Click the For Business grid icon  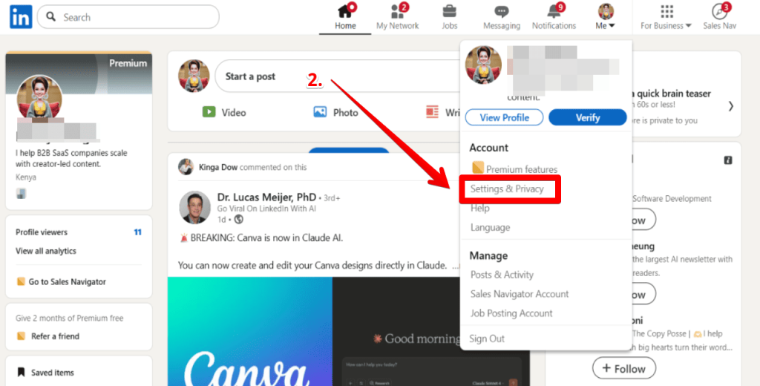667,11
